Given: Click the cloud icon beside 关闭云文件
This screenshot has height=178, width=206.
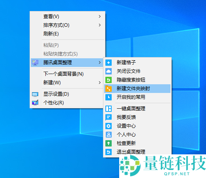Looking at the screenshot, I should pyautogui.click(x=109, y=71).
